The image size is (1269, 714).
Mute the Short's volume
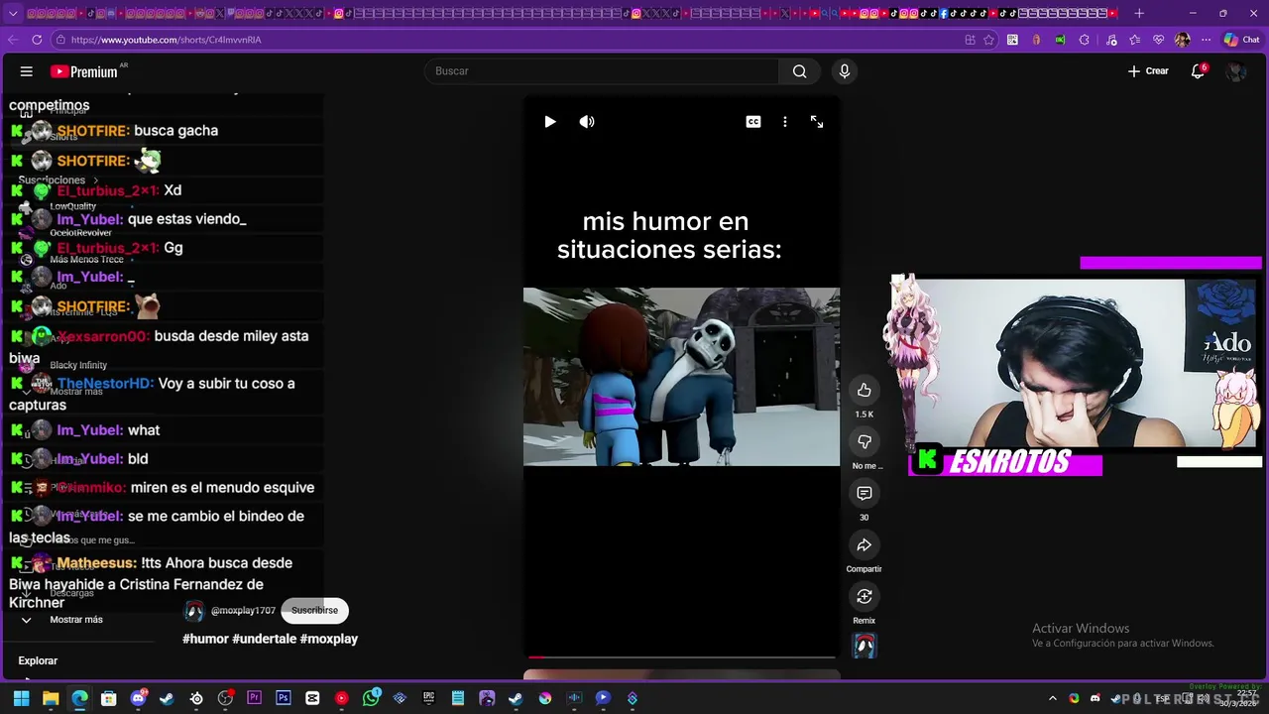pyautogui.click(x=587, y=122)
